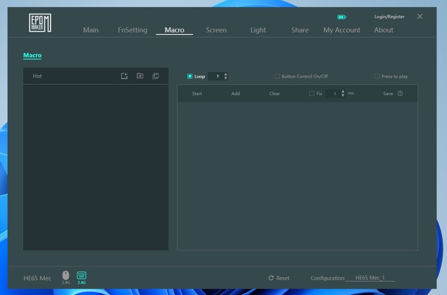447x295 pixels.
Task: Increase the Fix ms value with up arrow
Action: click(343, 91)
